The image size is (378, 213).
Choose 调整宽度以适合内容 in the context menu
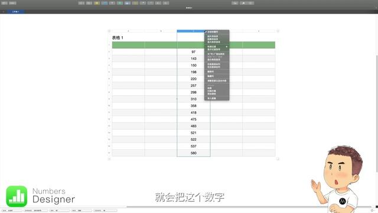coord(217,81)
